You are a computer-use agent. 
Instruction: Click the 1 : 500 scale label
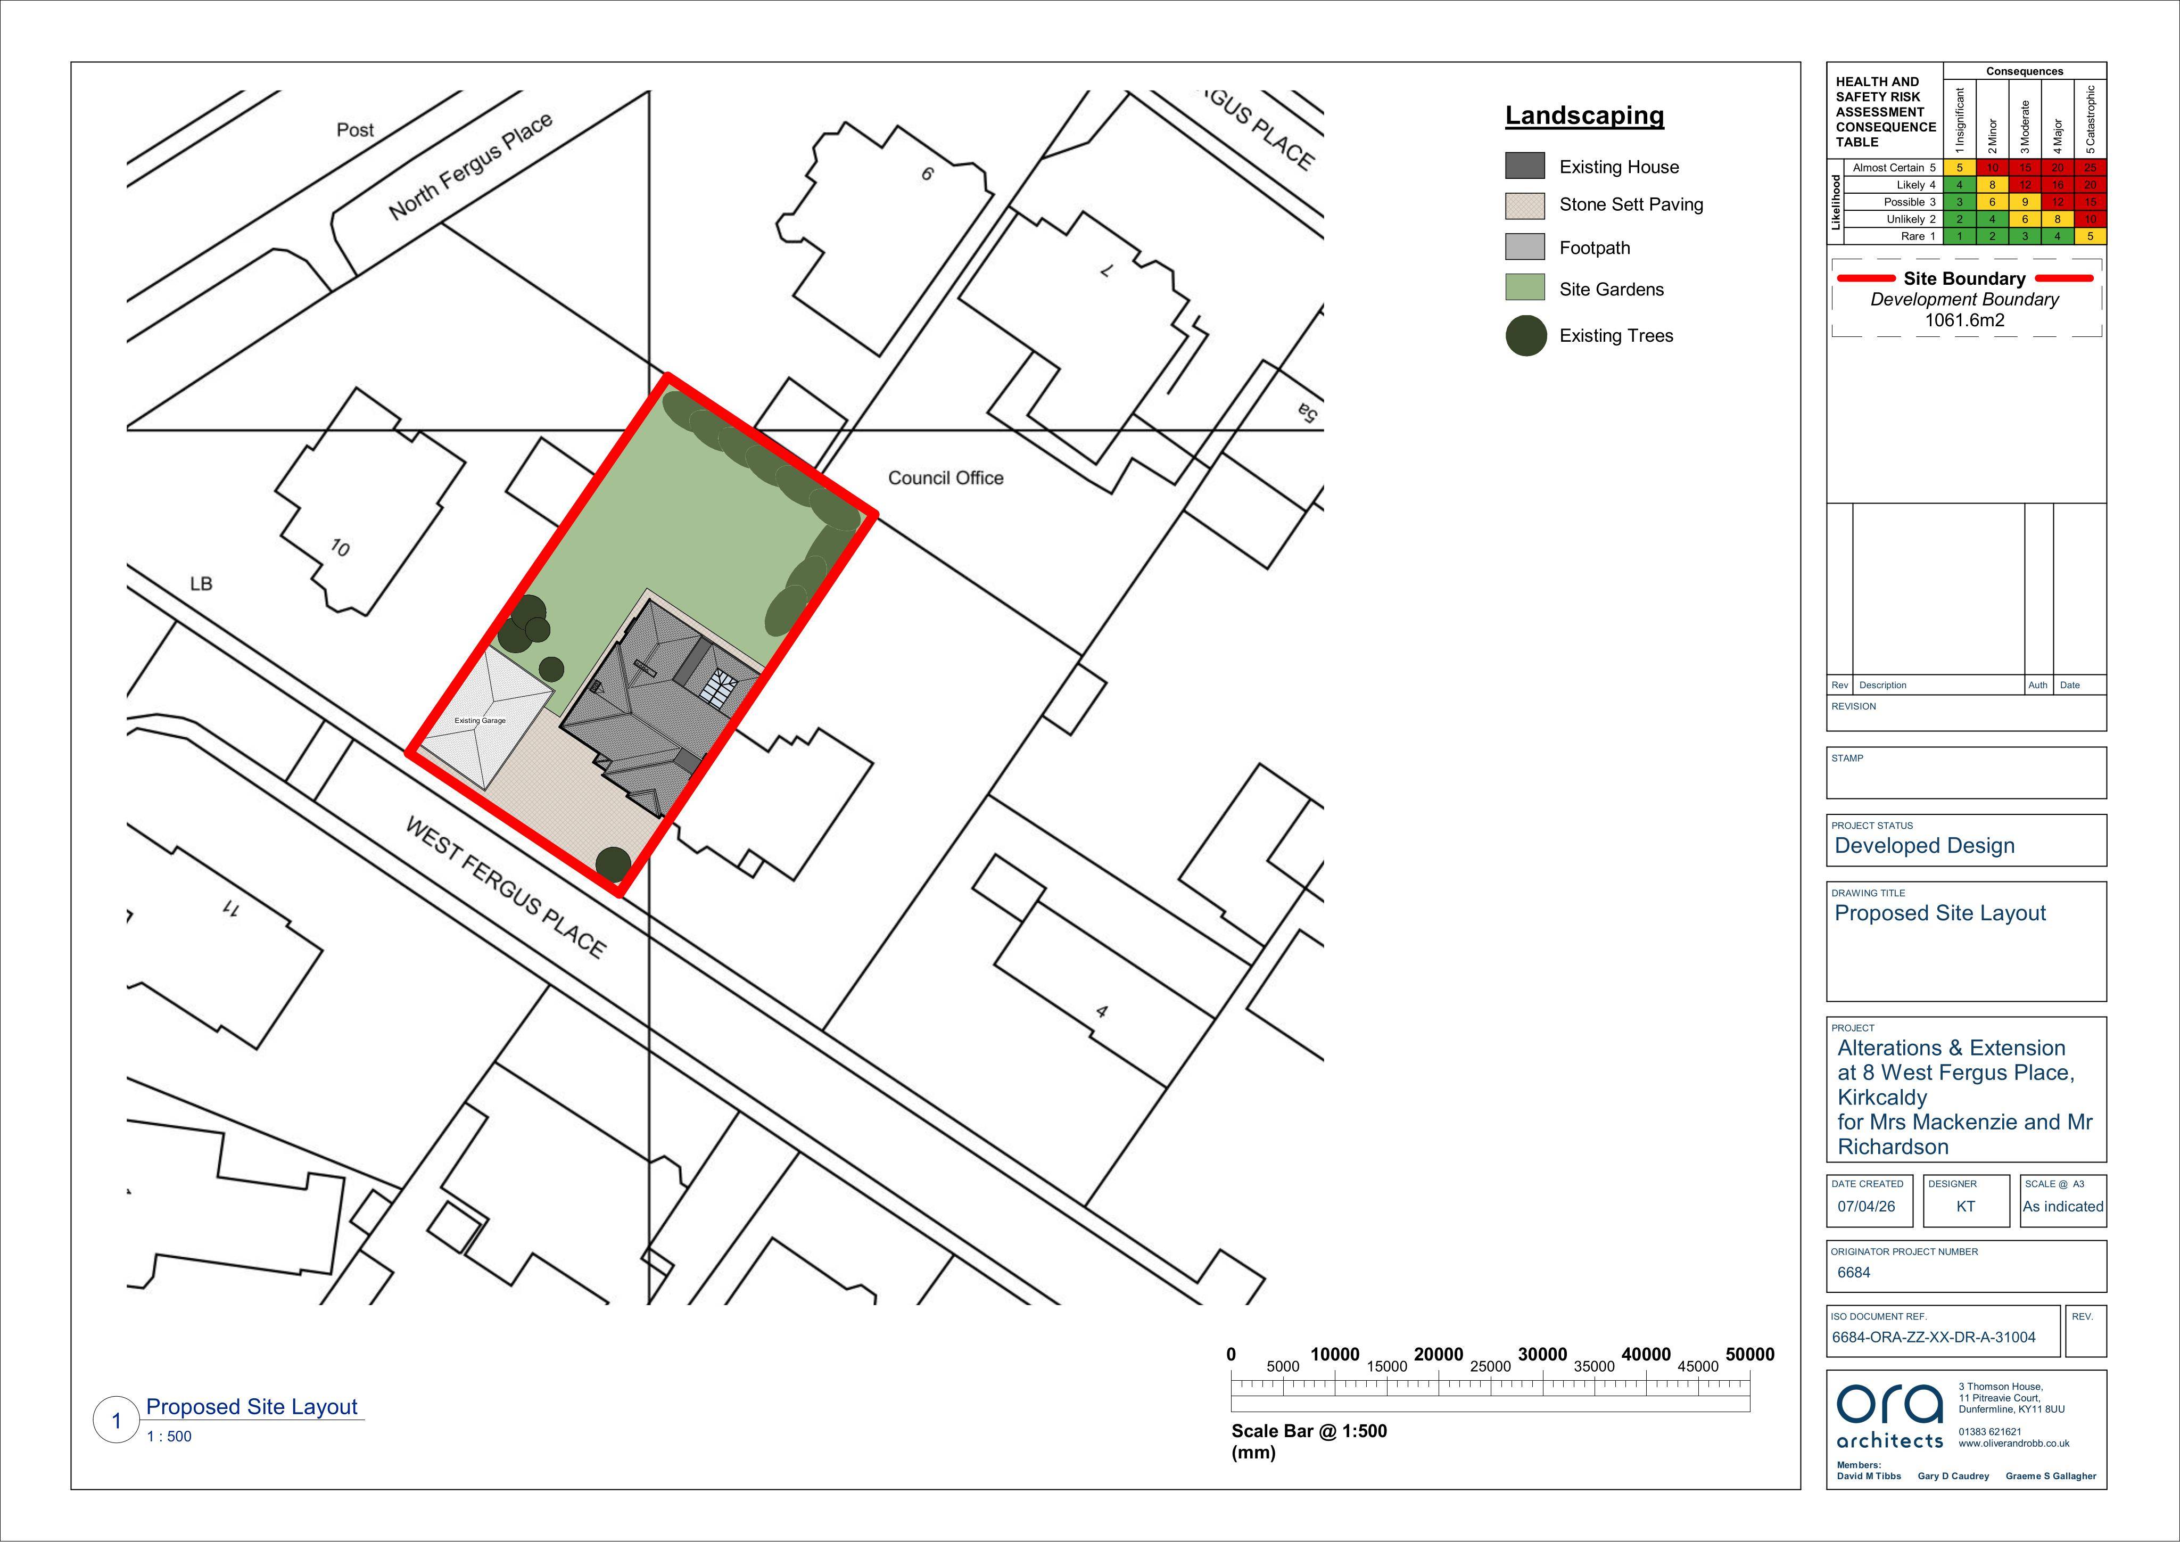coord(169,1437)
